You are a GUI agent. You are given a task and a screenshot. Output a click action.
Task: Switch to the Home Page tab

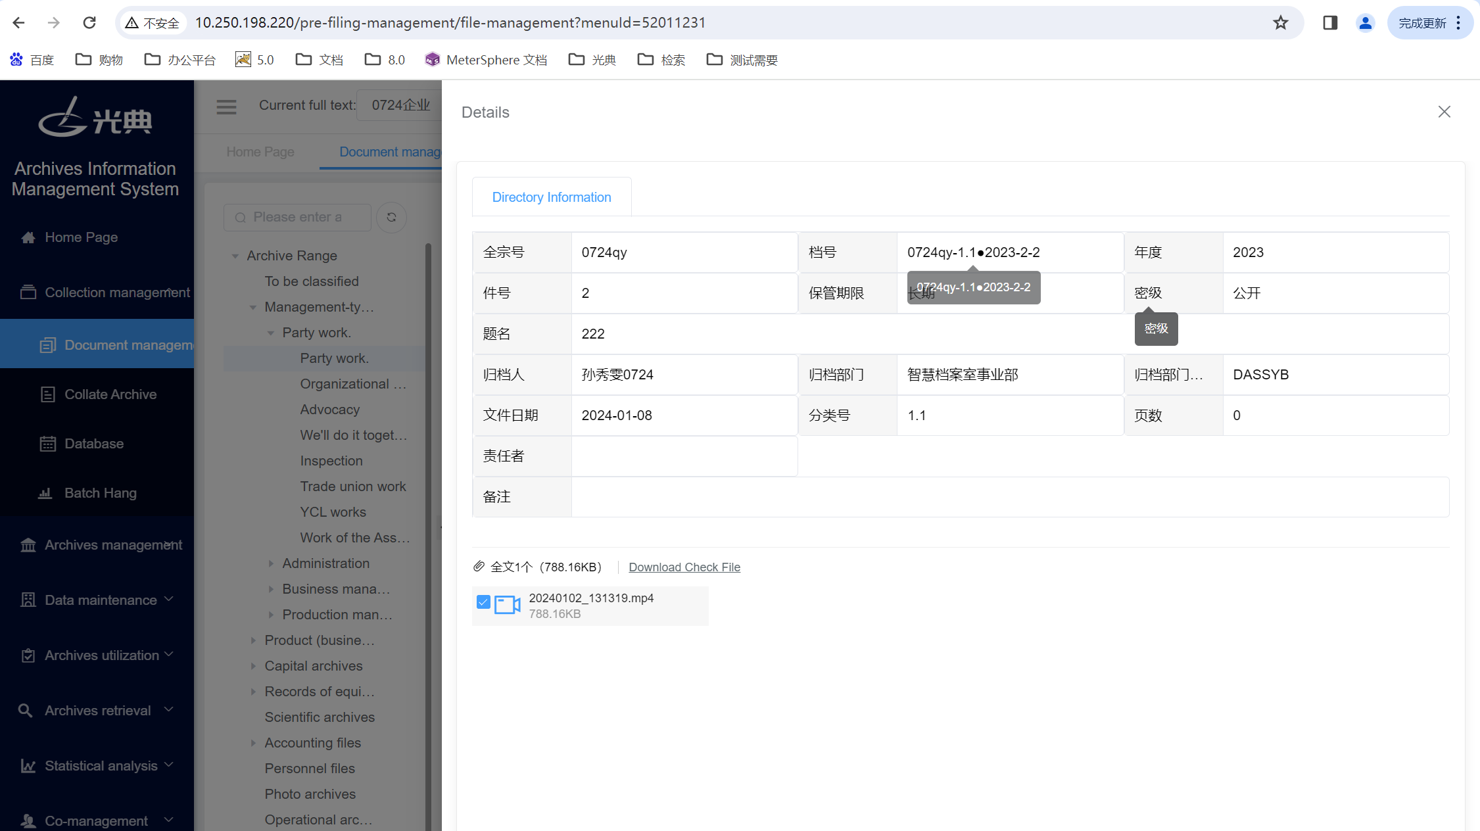point(260,152)
